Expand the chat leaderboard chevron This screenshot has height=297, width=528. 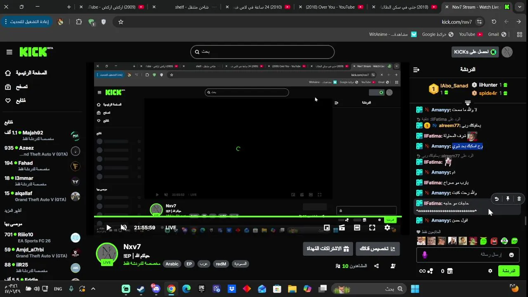tap(468, 103)
